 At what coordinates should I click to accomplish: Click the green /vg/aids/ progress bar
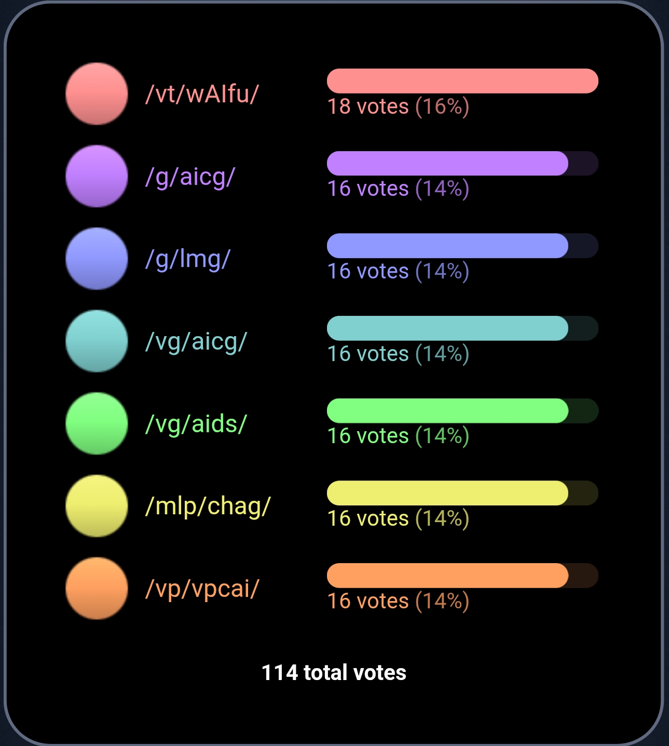[x=462, y=411]
